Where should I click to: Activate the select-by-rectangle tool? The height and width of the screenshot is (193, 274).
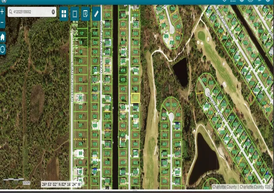75,14
